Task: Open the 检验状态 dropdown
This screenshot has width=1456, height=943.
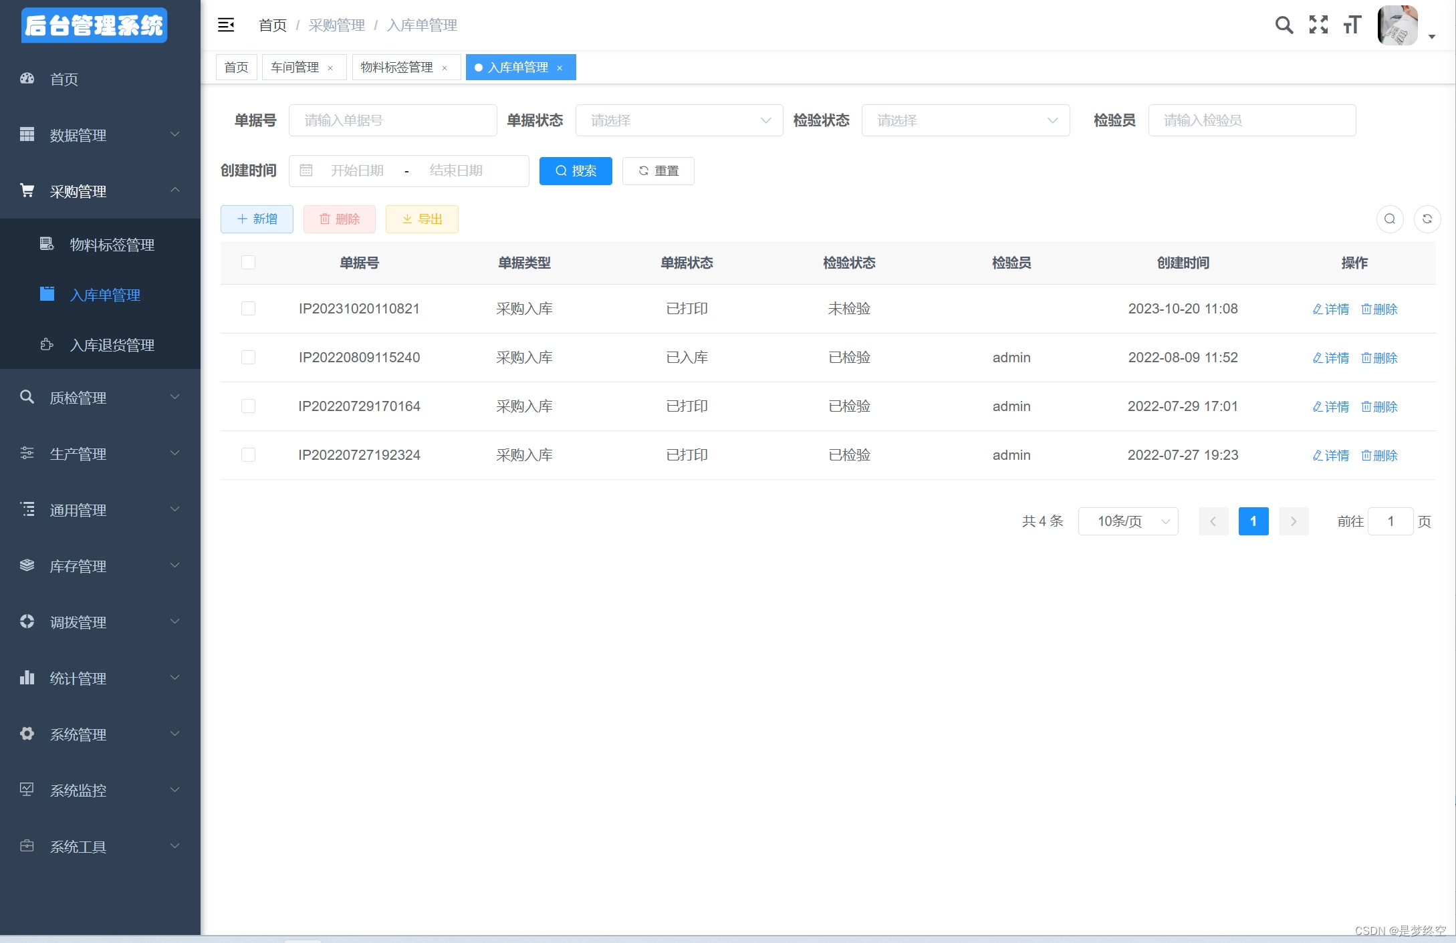Action: tap(965, 120)
